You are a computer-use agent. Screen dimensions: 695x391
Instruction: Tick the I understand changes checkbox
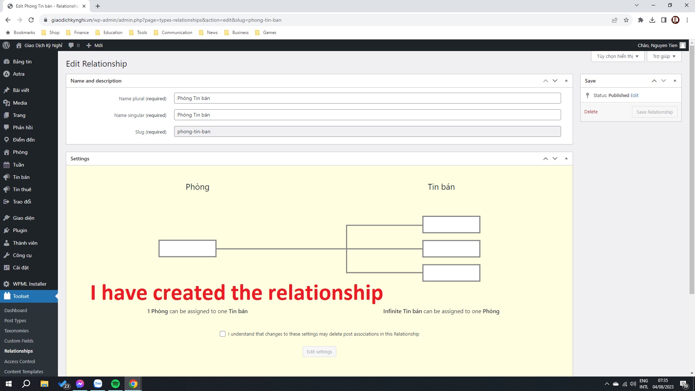(x=223, y=334)
